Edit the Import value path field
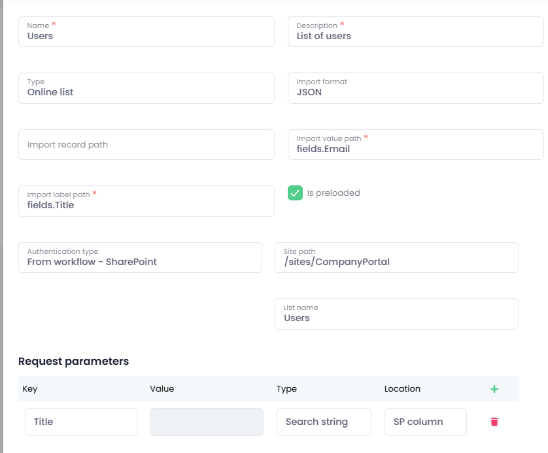 click(x=415, y=144)
